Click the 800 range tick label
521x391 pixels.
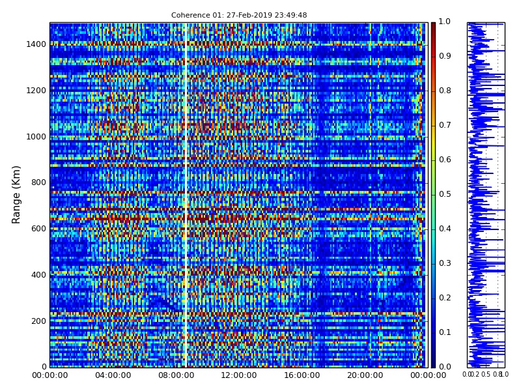(38, 182)
